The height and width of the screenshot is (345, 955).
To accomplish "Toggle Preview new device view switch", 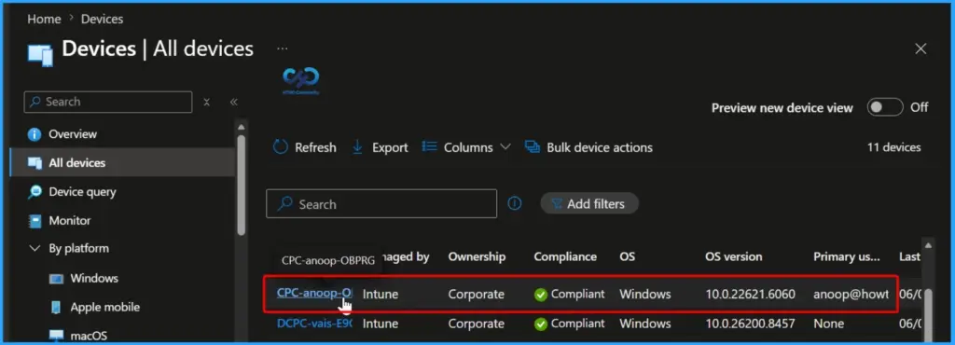I will coord(885,108).
